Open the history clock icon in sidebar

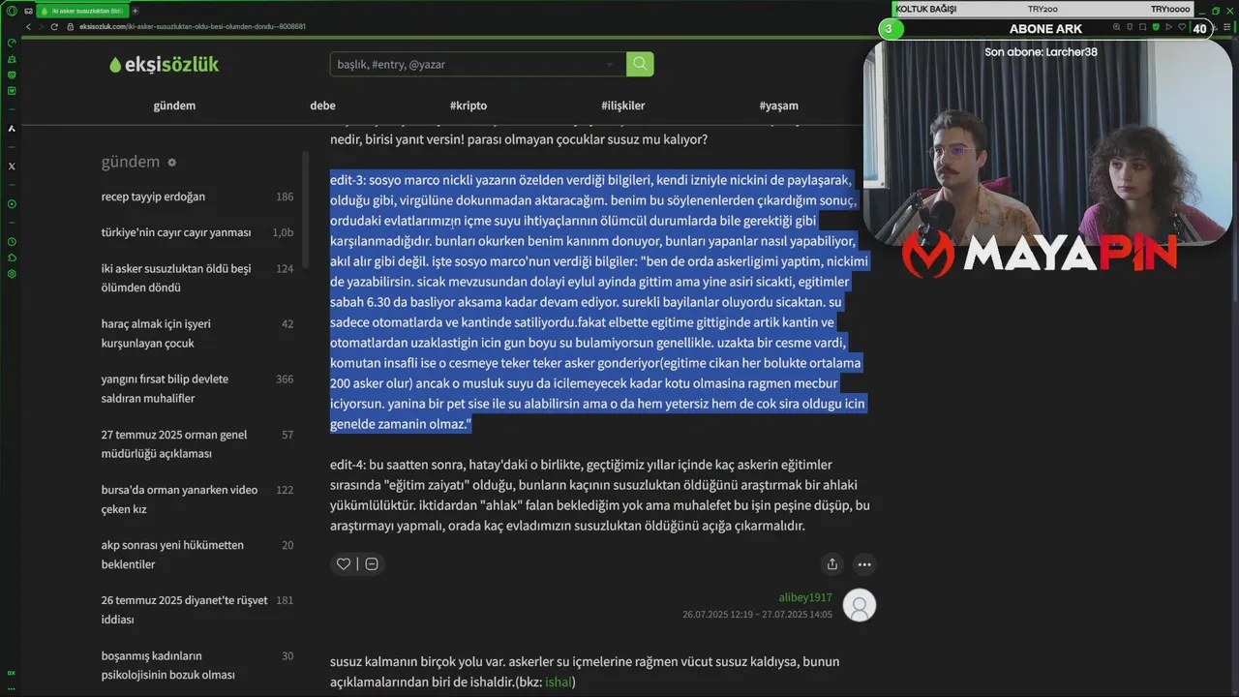click(x=12, y=241)
